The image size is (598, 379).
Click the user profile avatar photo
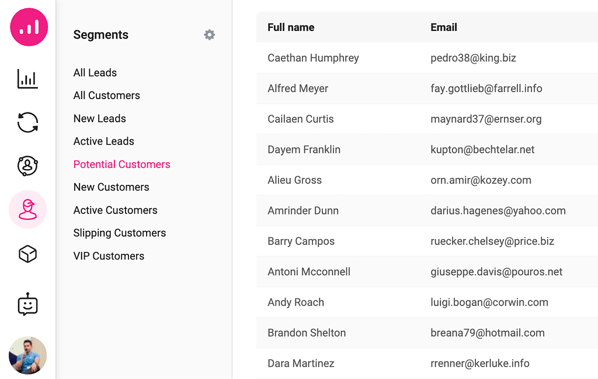point(27,355)
